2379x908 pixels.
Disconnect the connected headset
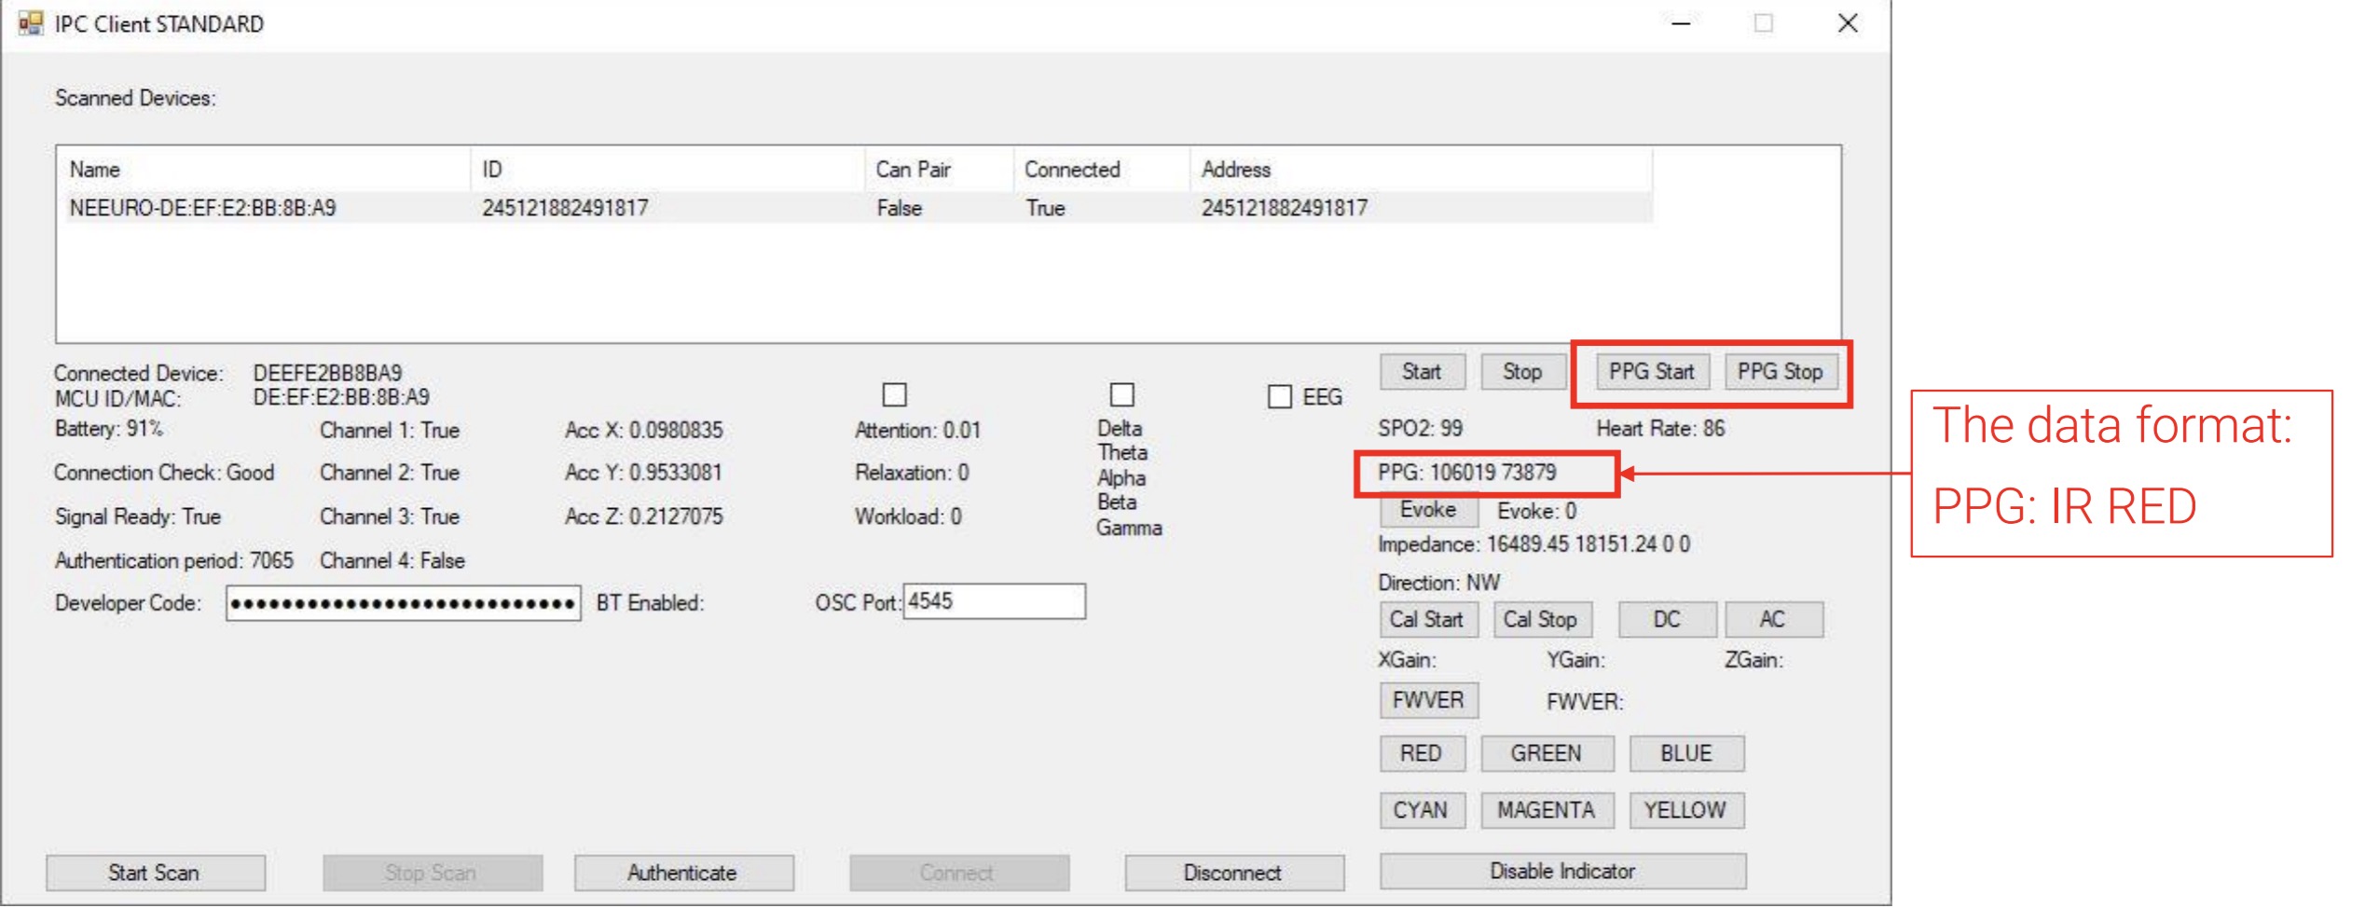point(1233,873)
